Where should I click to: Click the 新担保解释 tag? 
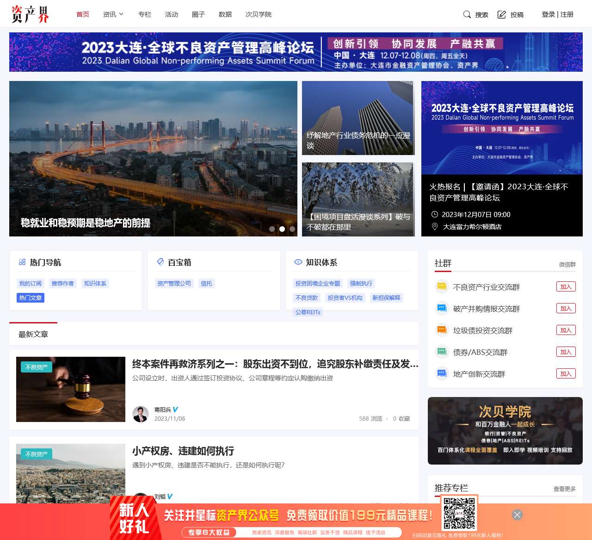coord(387,298)
